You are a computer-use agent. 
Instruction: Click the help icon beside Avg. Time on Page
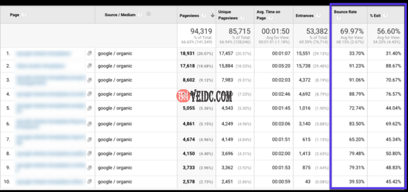coord(271,18)
